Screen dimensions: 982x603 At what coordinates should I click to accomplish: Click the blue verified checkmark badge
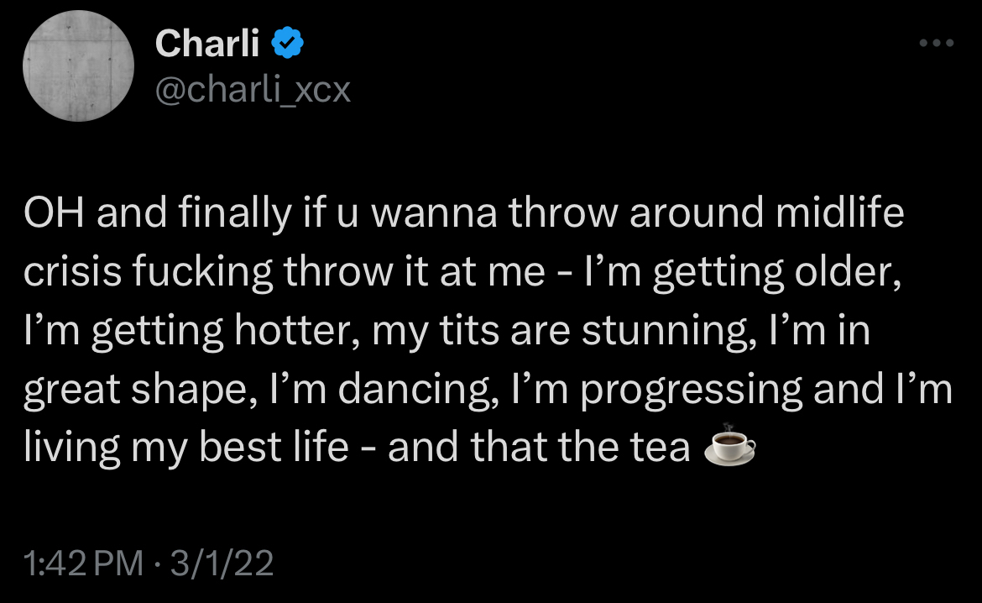point(286,44)
